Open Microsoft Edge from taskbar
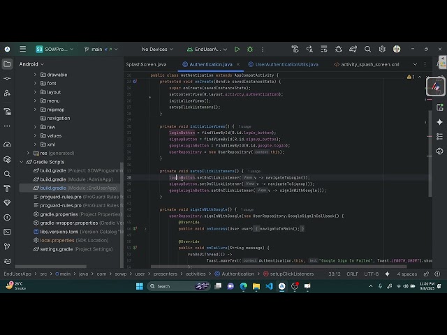 click(243, 286)
